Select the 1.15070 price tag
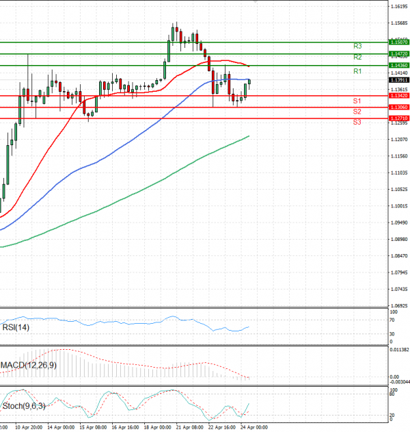Viewport: 410px width, 432px height. (x=399, y=42)
